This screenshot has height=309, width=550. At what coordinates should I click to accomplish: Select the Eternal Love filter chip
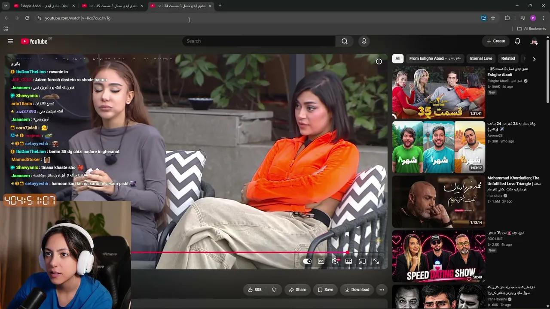(x=481, y=59)
